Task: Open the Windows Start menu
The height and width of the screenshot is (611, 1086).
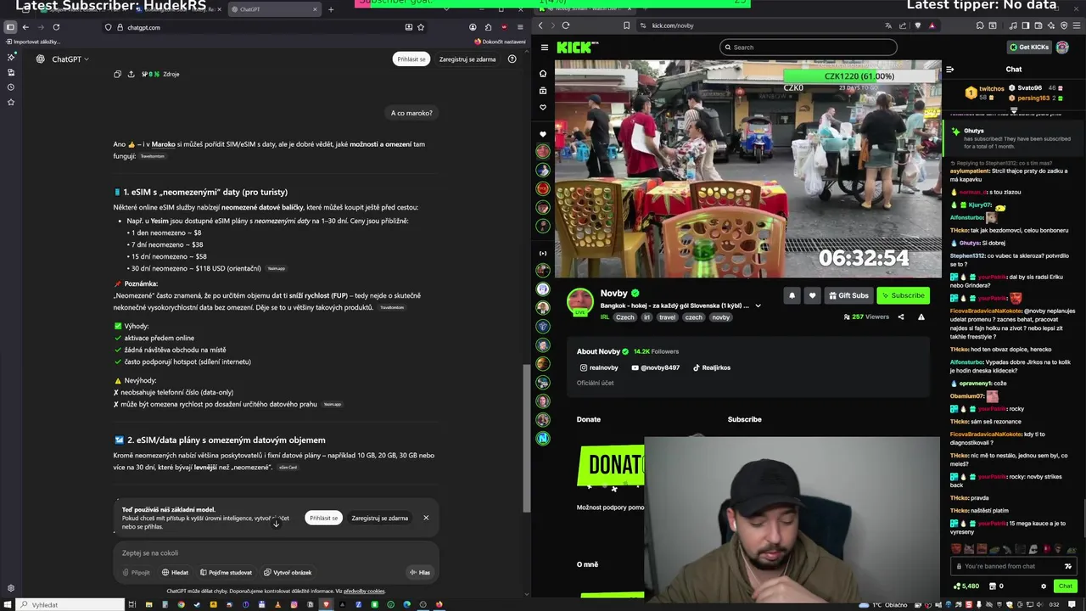Action: click(x=7, y=604)
